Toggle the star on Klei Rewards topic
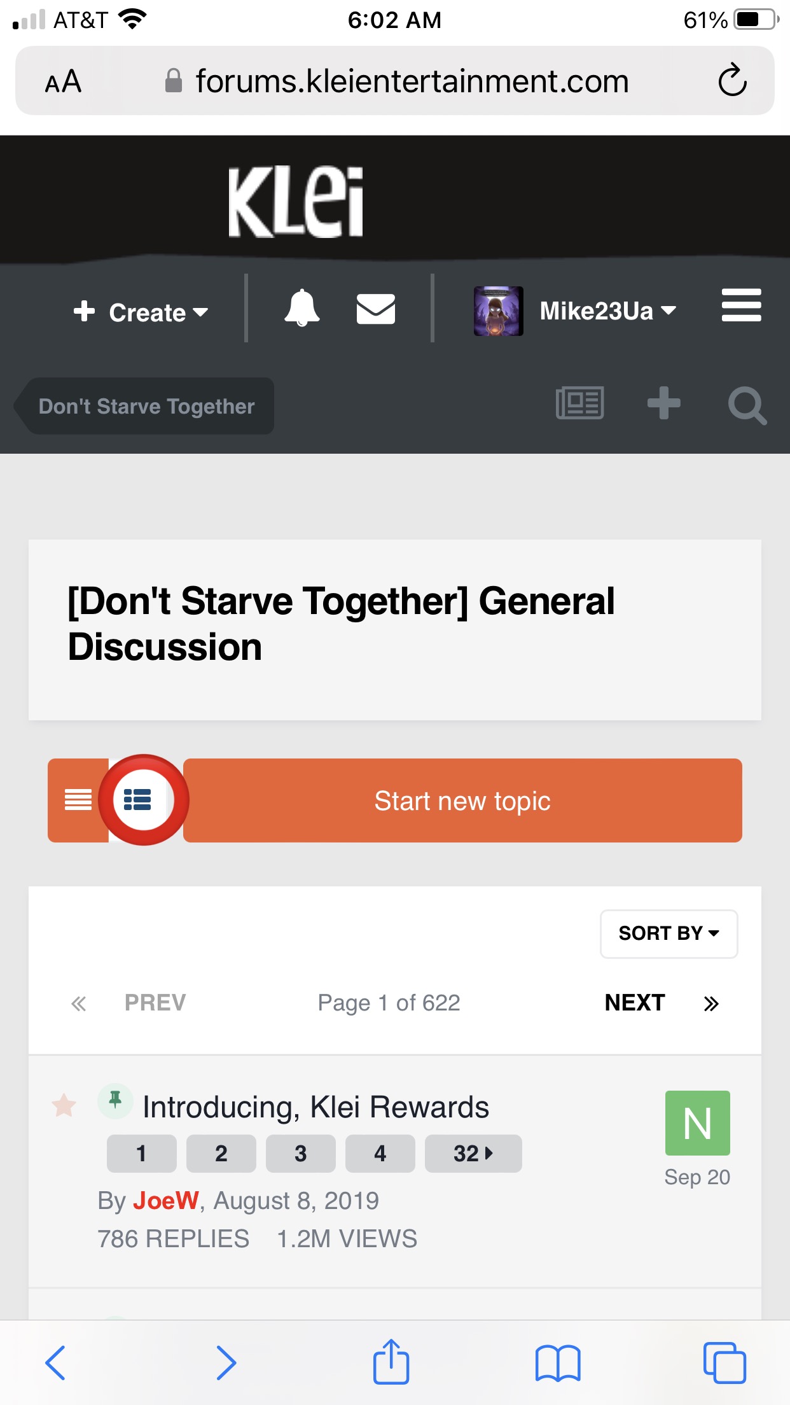790x1405 pixels. click(64, 1106)
